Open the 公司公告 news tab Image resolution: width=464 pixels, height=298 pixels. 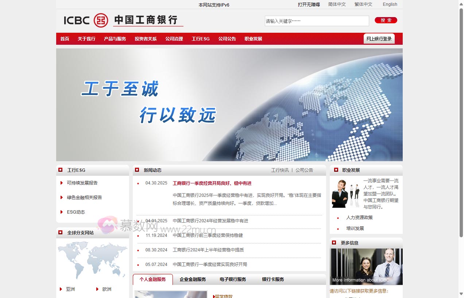click(x=305, y=170)
